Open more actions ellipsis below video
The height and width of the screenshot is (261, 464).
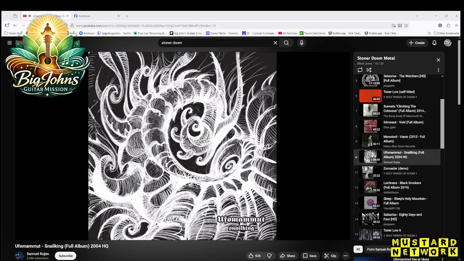click(x=345, y=256)
